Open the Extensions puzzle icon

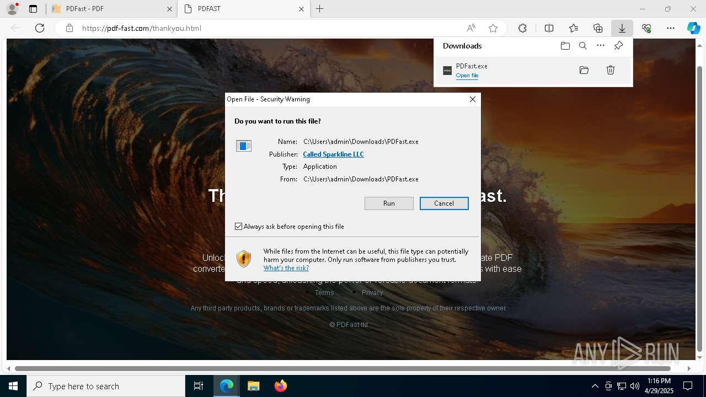[x=522, y=28]
